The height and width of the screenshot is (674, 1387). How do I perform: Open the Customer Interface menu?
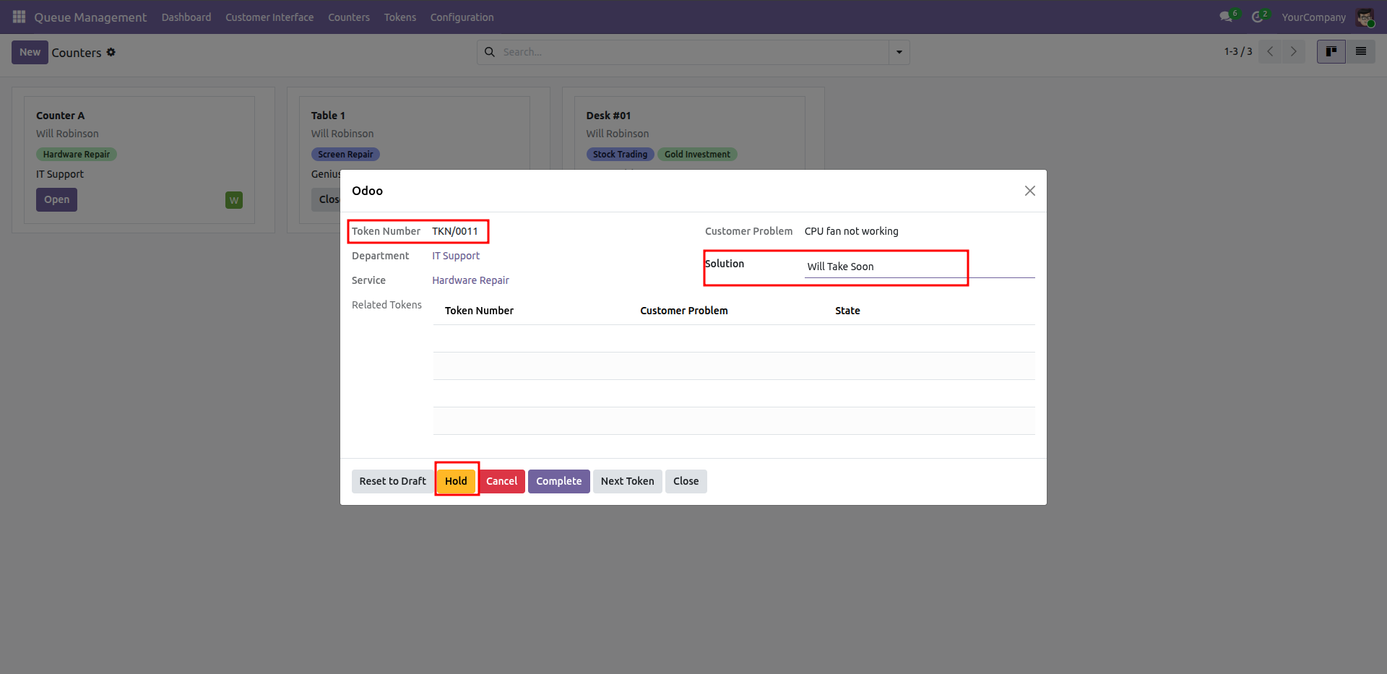point(269,17)
